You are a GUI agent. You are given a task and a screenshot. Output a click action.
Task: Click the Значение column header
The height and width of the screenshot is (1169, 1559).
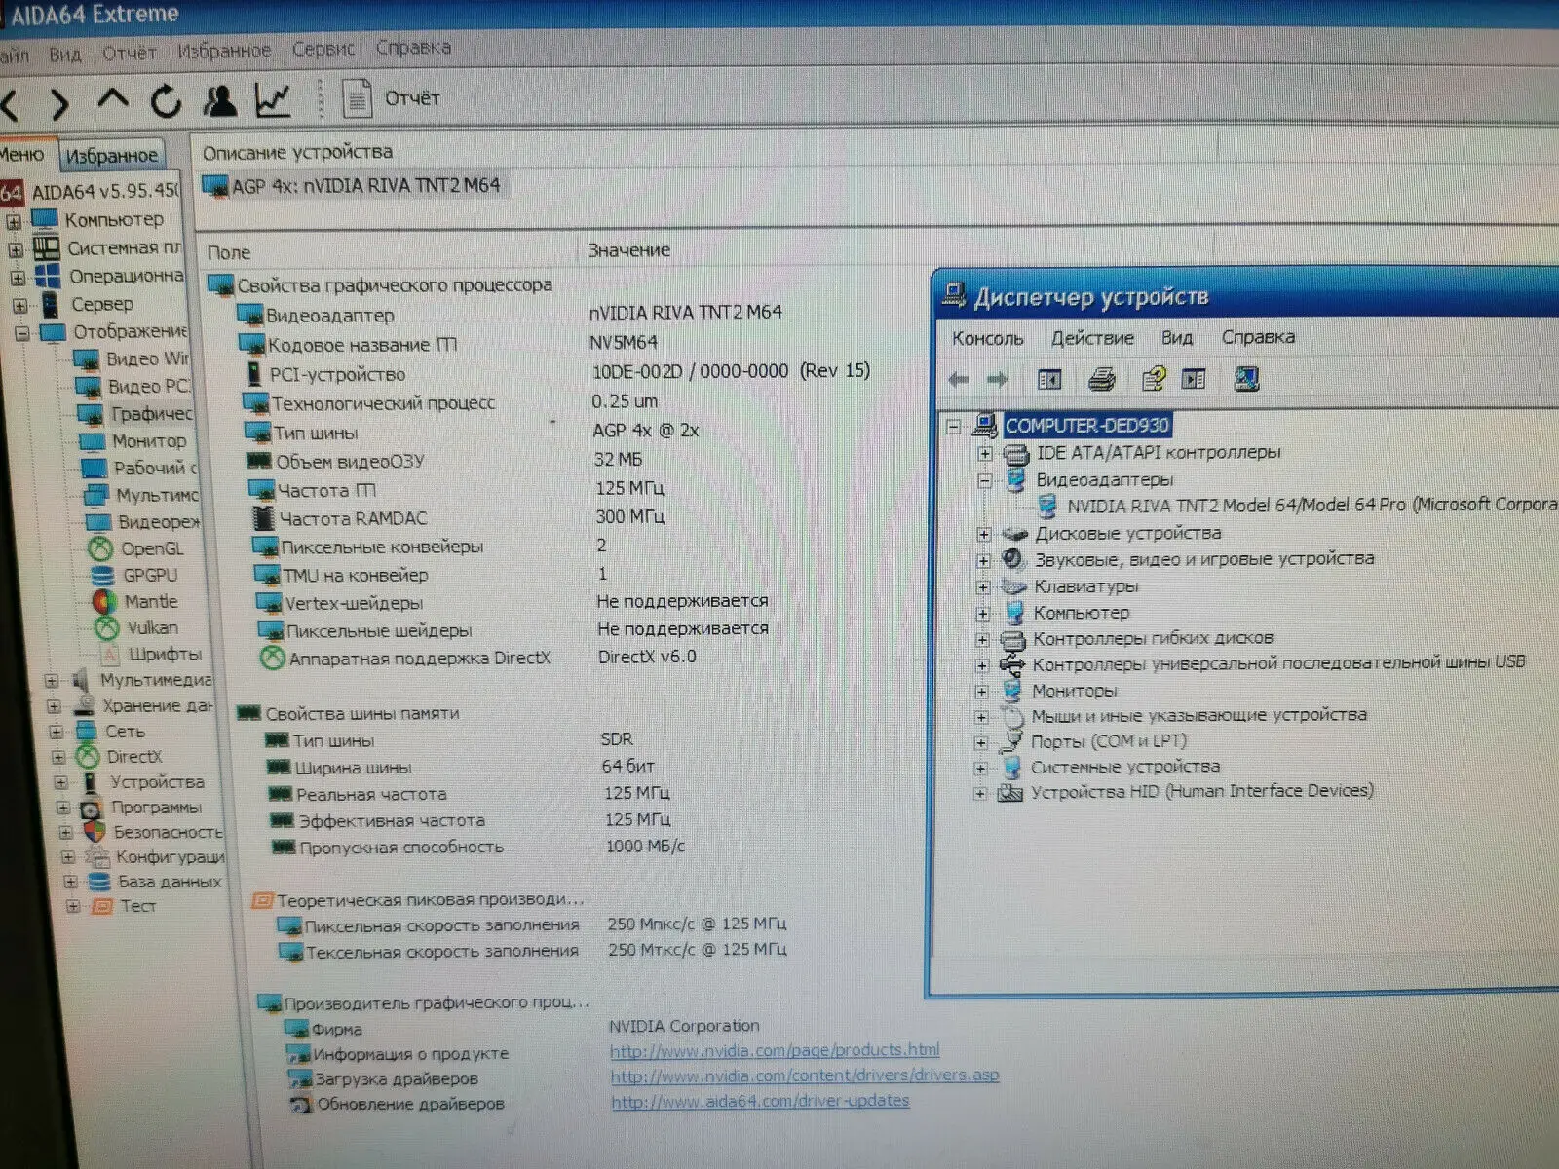click(628, 250)
